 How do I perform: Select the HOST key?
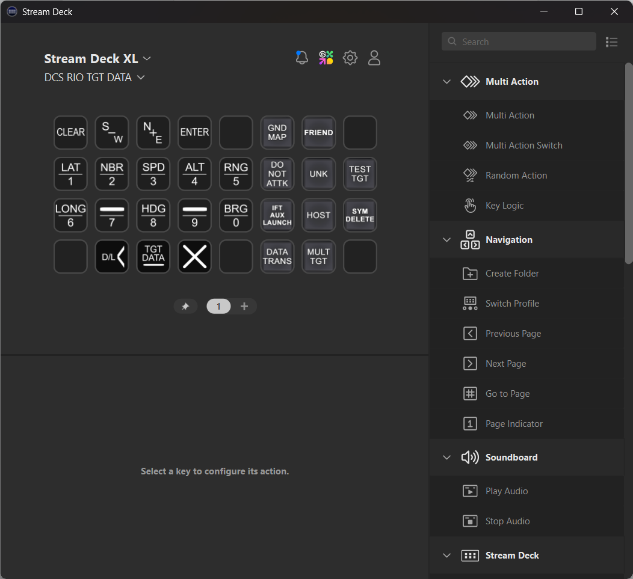point(318,215)
